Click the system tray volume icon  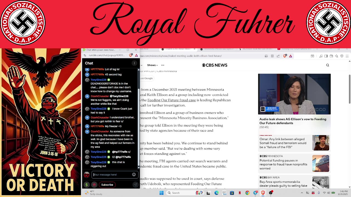(x=329, y=193)
